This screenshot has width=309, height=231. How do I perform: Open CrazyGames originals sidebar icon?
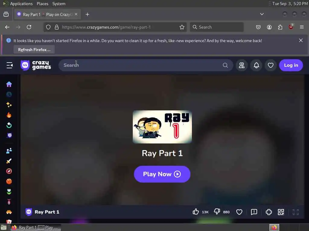9,135
